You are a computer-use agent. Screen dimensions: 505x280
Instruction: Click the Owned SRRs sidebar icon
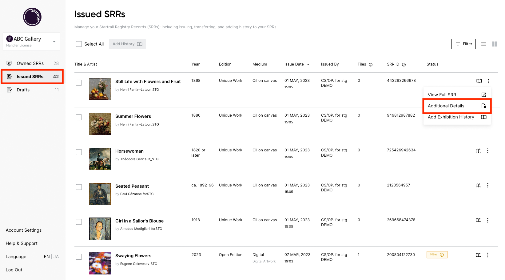(x=9, y=63)
